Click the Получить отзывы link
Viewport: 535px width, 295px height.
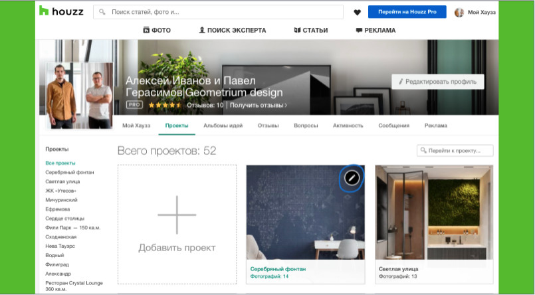pos(259,105)
